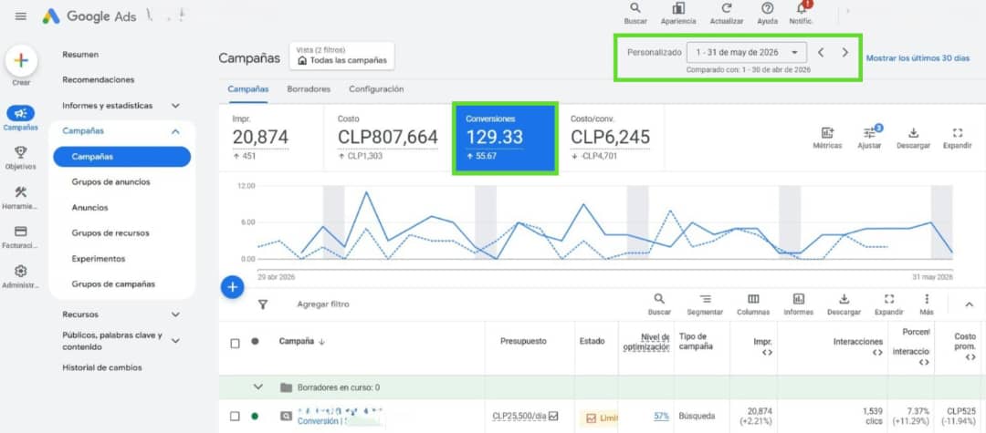The width and height of the screenshot is (986, 433).
Task: Collapse the table toolbar chevron
Action: point(969,304)
